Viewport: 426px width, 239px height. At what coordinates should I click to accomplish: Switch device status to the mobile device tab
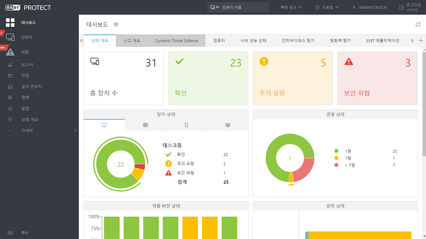[x=186, y=125]
